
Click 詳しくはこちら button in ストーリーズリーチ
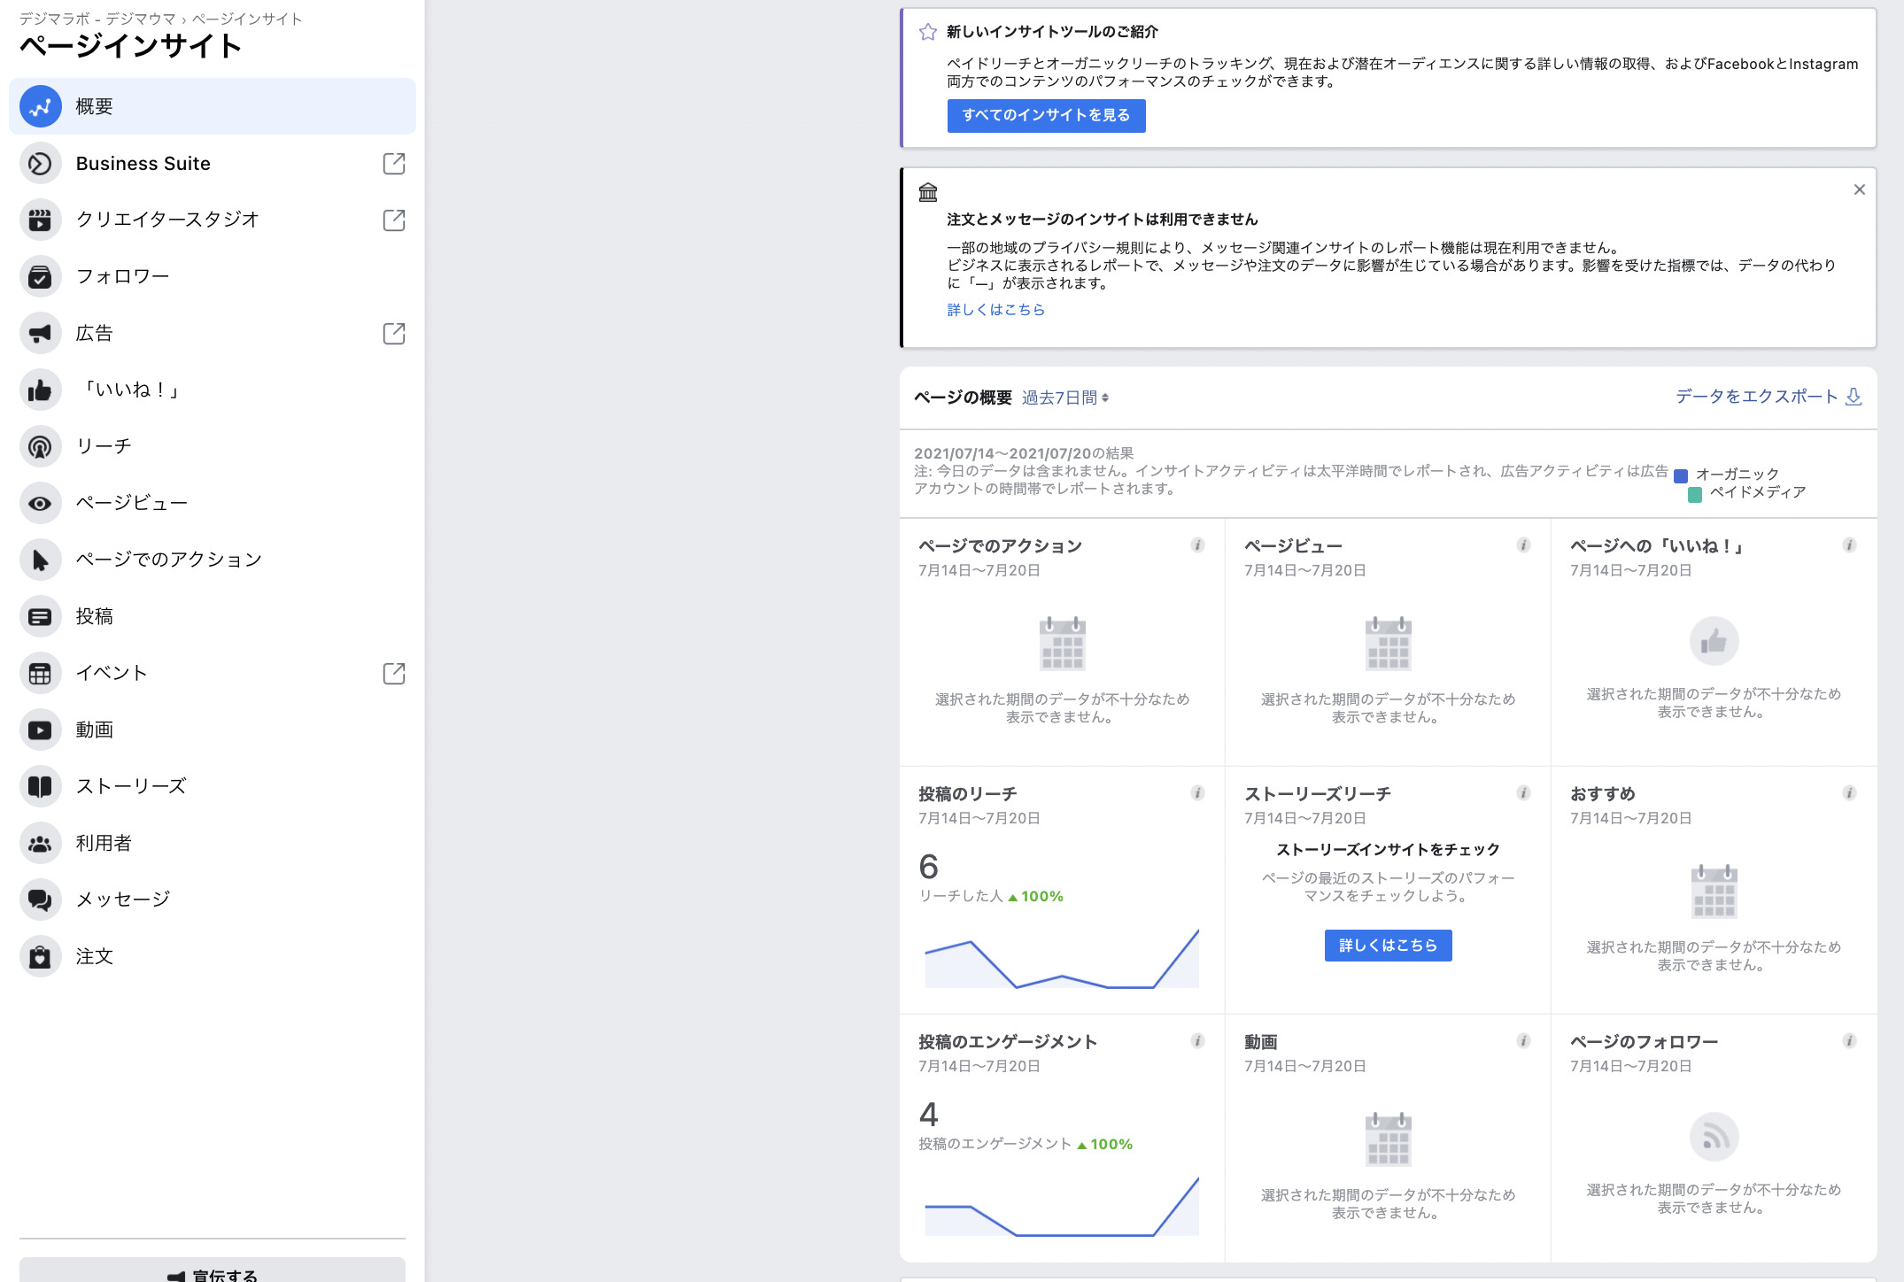(1388, 946)
